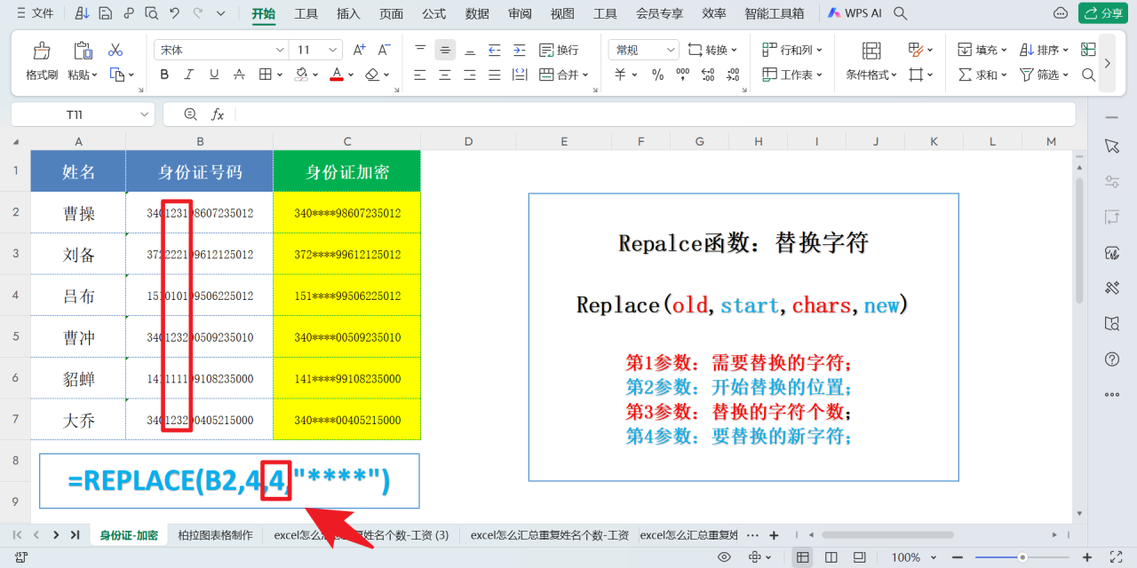Image resolution: width=1137 pixels, height=568 pixels.
Task: Open the 柏拉图表格制作 sheet tab
Action: click(x=215, y=535)
